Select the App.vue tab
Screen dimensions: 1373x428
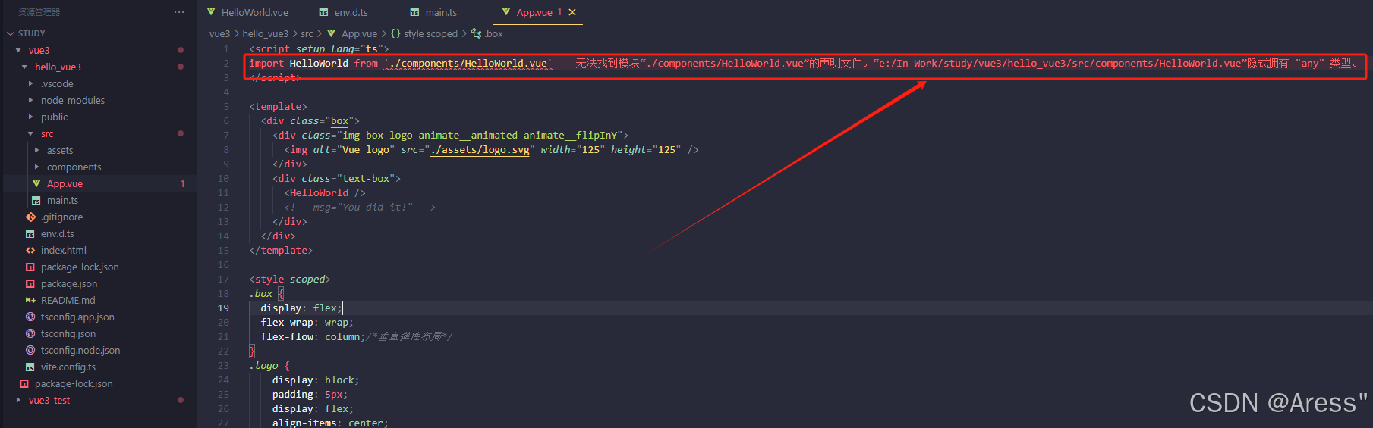[x=534, y=12]
